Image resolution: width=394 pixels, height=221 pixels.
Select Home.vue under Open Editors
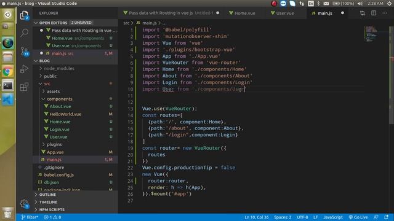point(75,38)
